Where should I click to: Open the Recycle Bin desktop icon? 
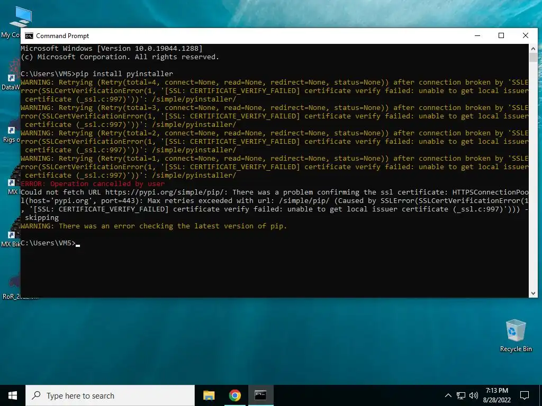(x=516, y=335)
